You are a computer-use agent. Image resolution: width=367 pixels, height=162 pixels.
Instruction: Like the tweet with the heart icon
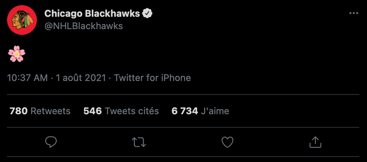point(227,142)
